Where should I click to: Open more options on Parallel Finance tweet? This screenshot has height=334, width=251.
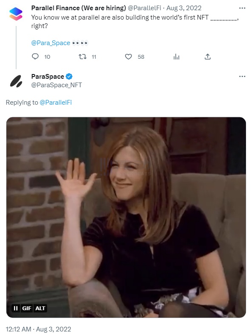coord(242,8)
